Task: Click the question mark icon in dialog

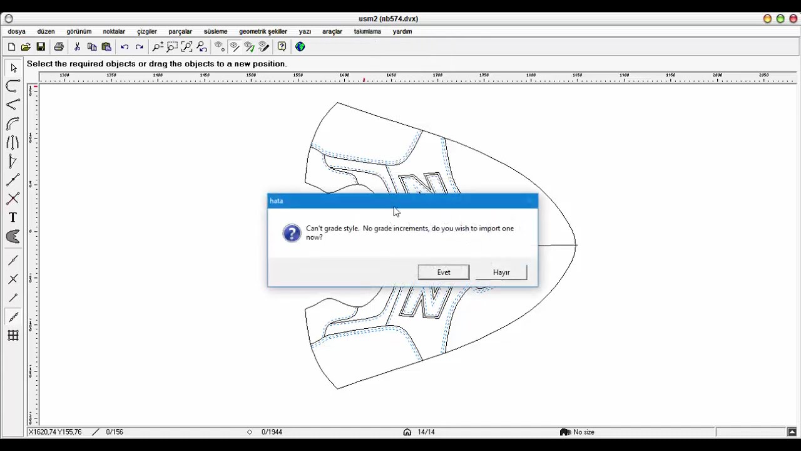Action: 292,233
